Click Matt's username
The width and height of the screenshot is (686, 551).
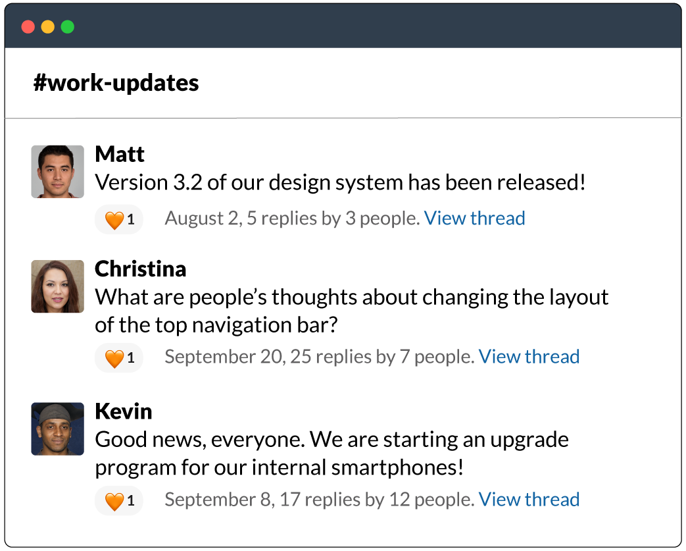coord(120,154)
